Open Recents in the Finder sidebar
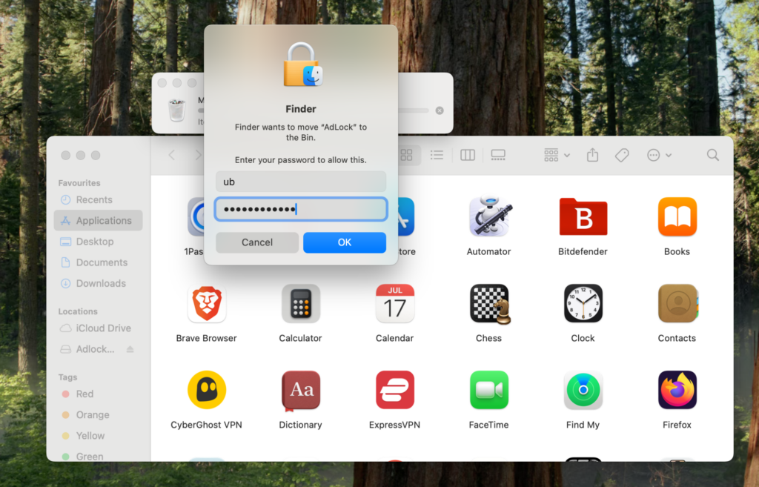The image size is (759, 487). [99, 199]
